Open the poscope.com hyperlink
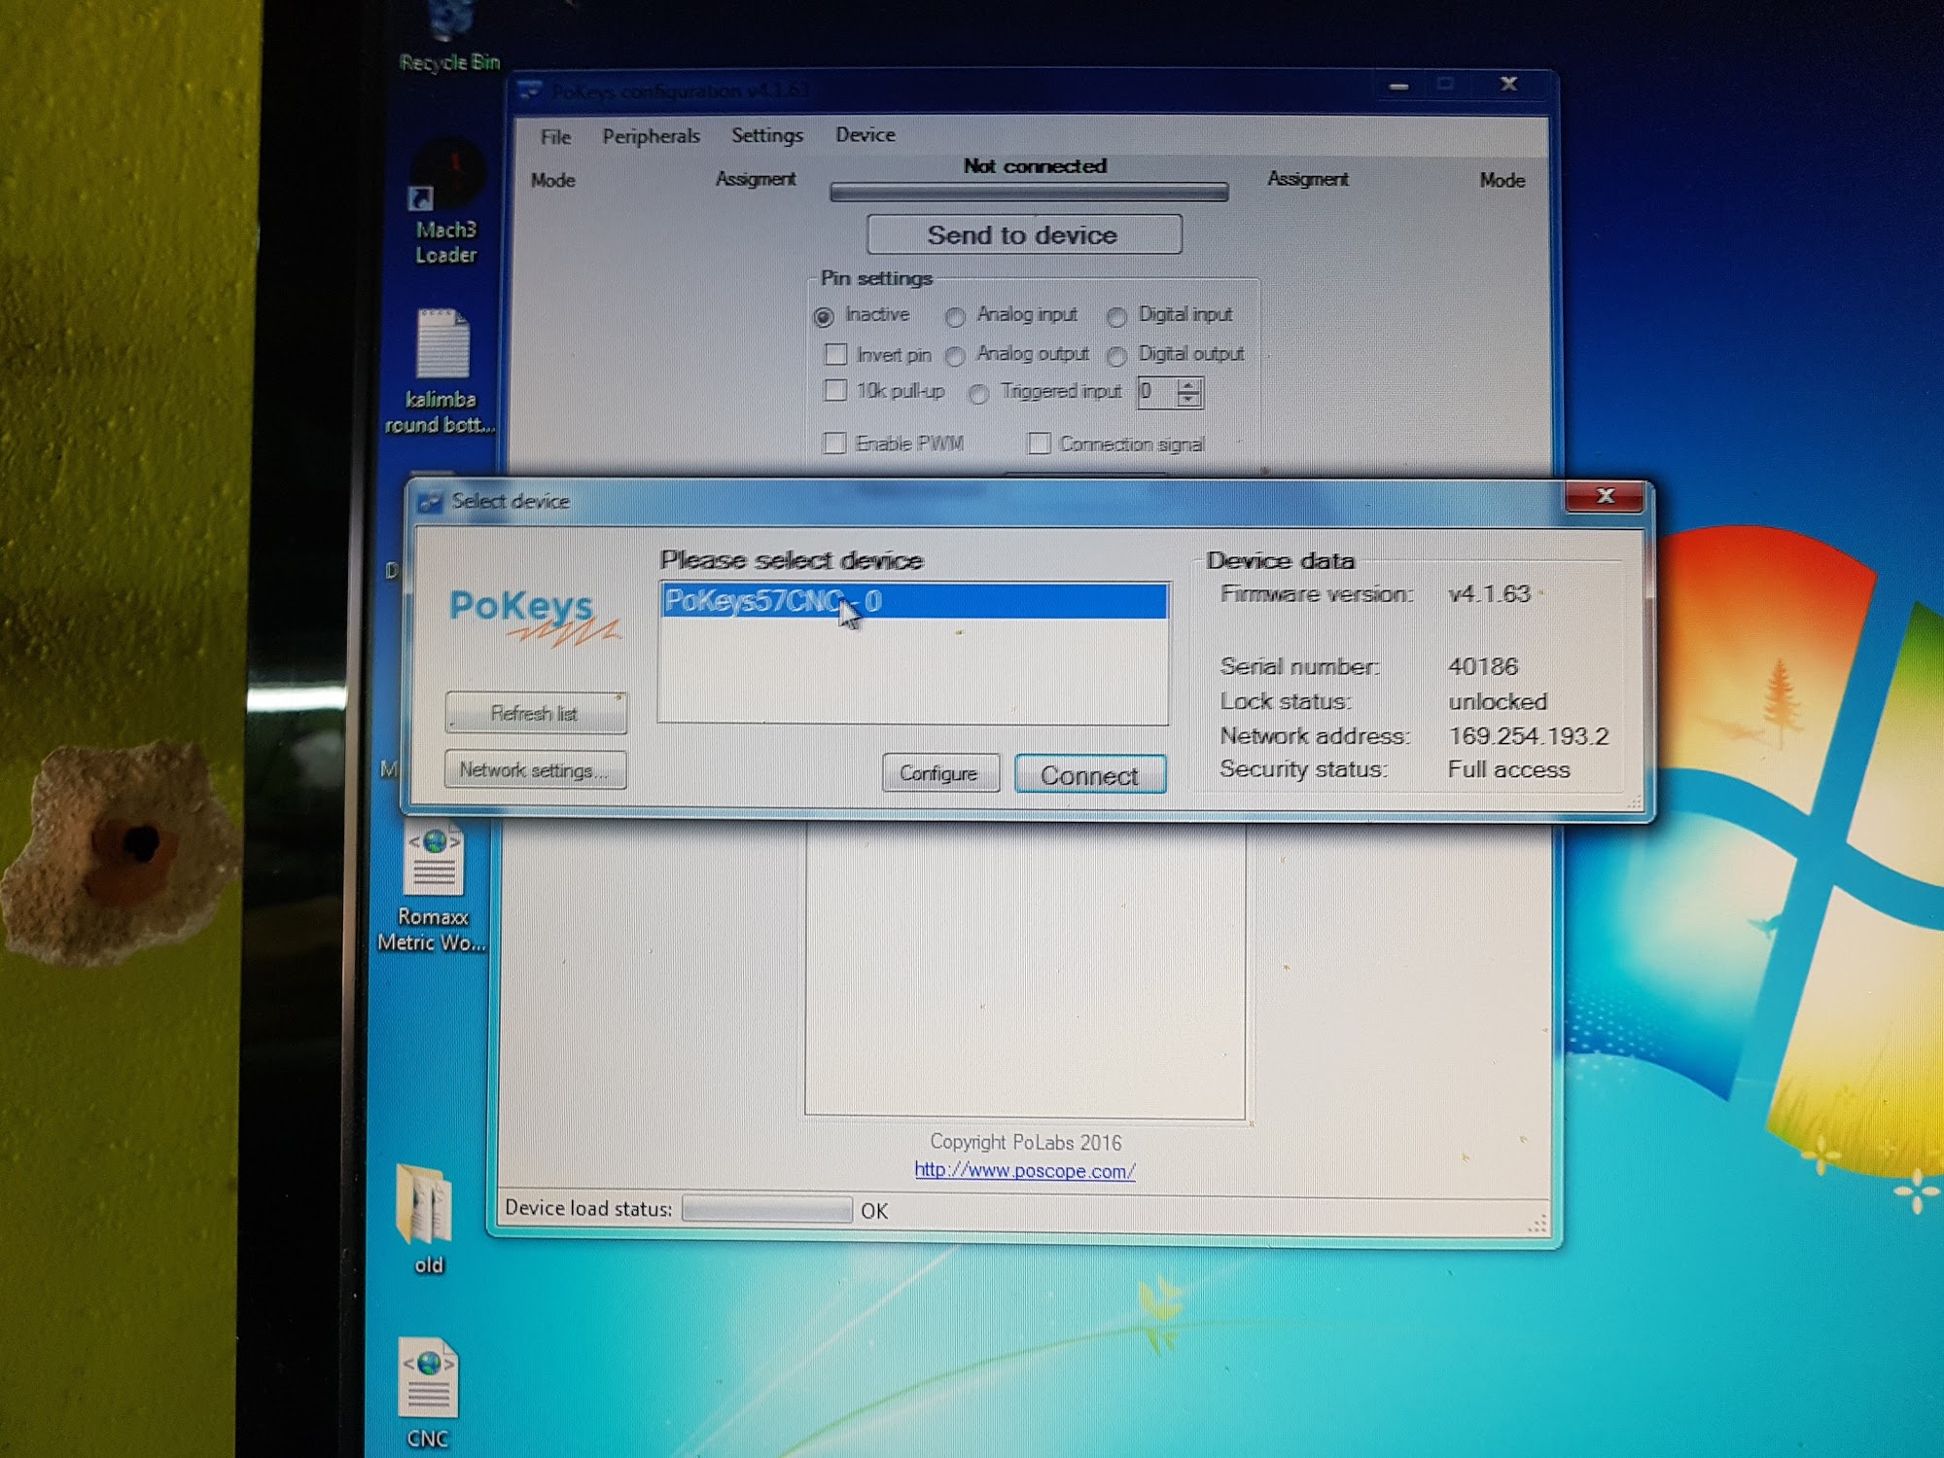Screen dimensions: 1944x1458 point(1024,1171)
